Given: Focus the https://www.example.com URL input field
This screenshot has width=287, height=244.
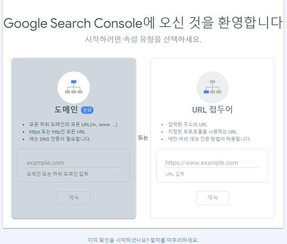Looking at the screenshot, I should tap(212, 163).
